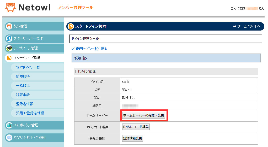This screenshot has width=268, height=147.
Task: Click the お問い合わせ・ご連絡 envelope icon
Action: [9, 138]
